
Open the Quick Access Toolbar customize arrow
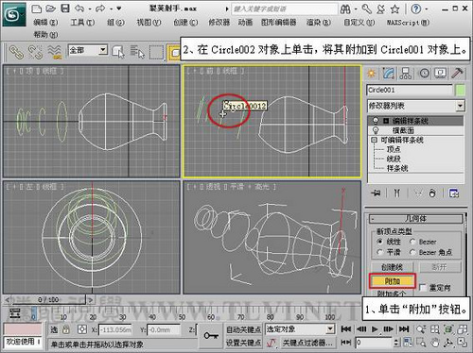click(x=119, y=8)
